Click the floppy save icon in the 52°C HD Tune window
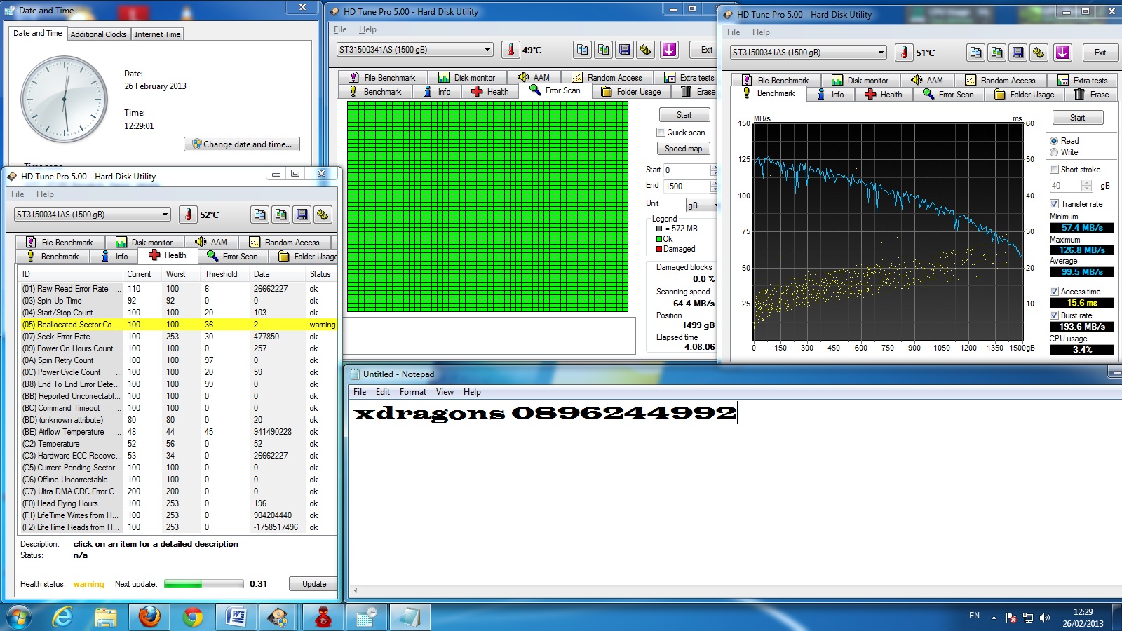 point(302,215)
